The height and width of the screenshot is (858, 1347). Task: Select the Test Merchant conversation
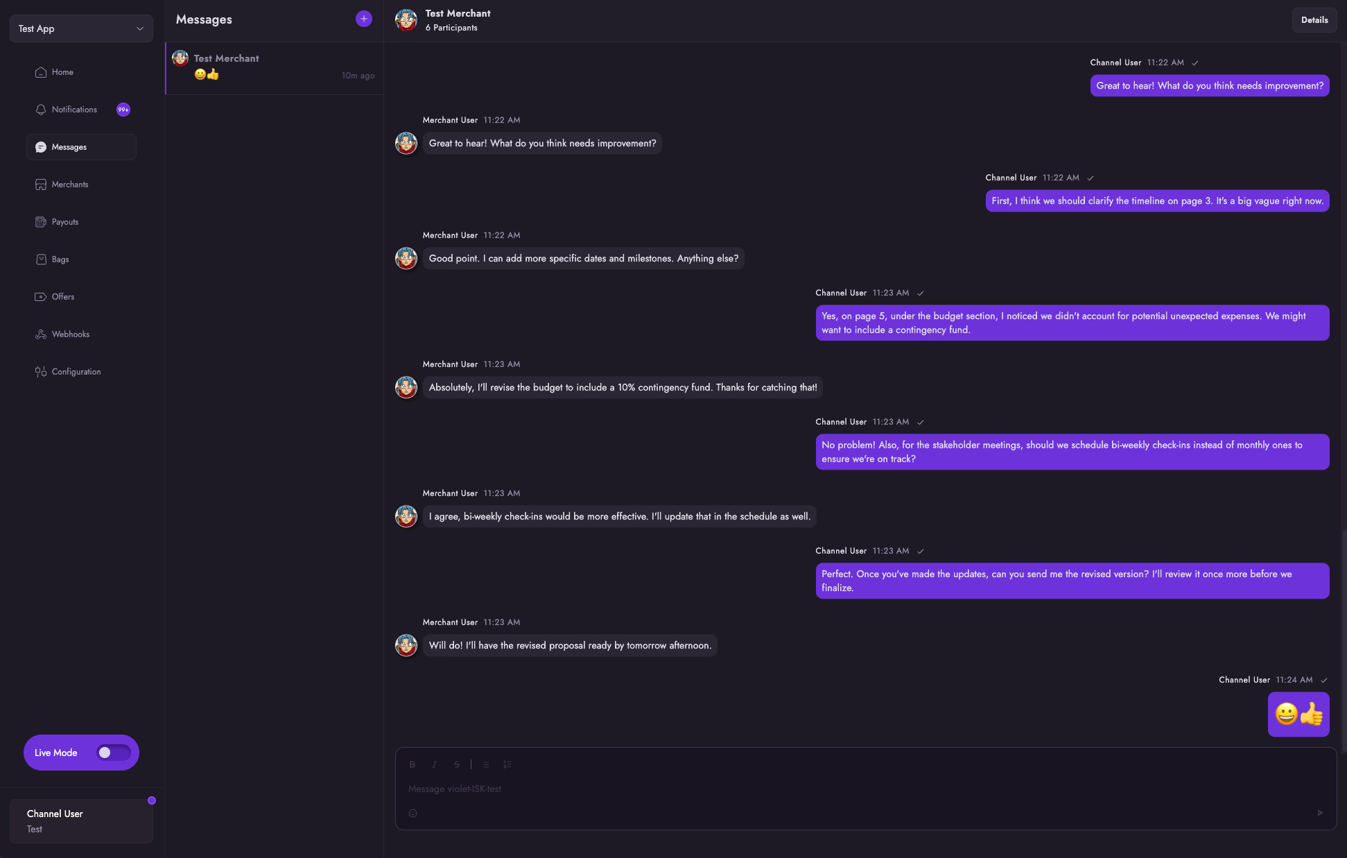[274, 67]
